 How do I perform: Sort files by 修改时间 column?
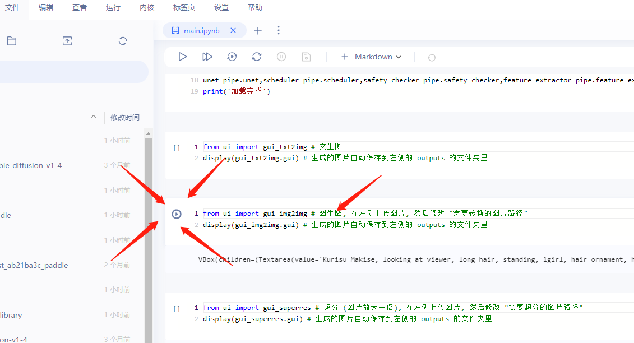click(125, 118)
